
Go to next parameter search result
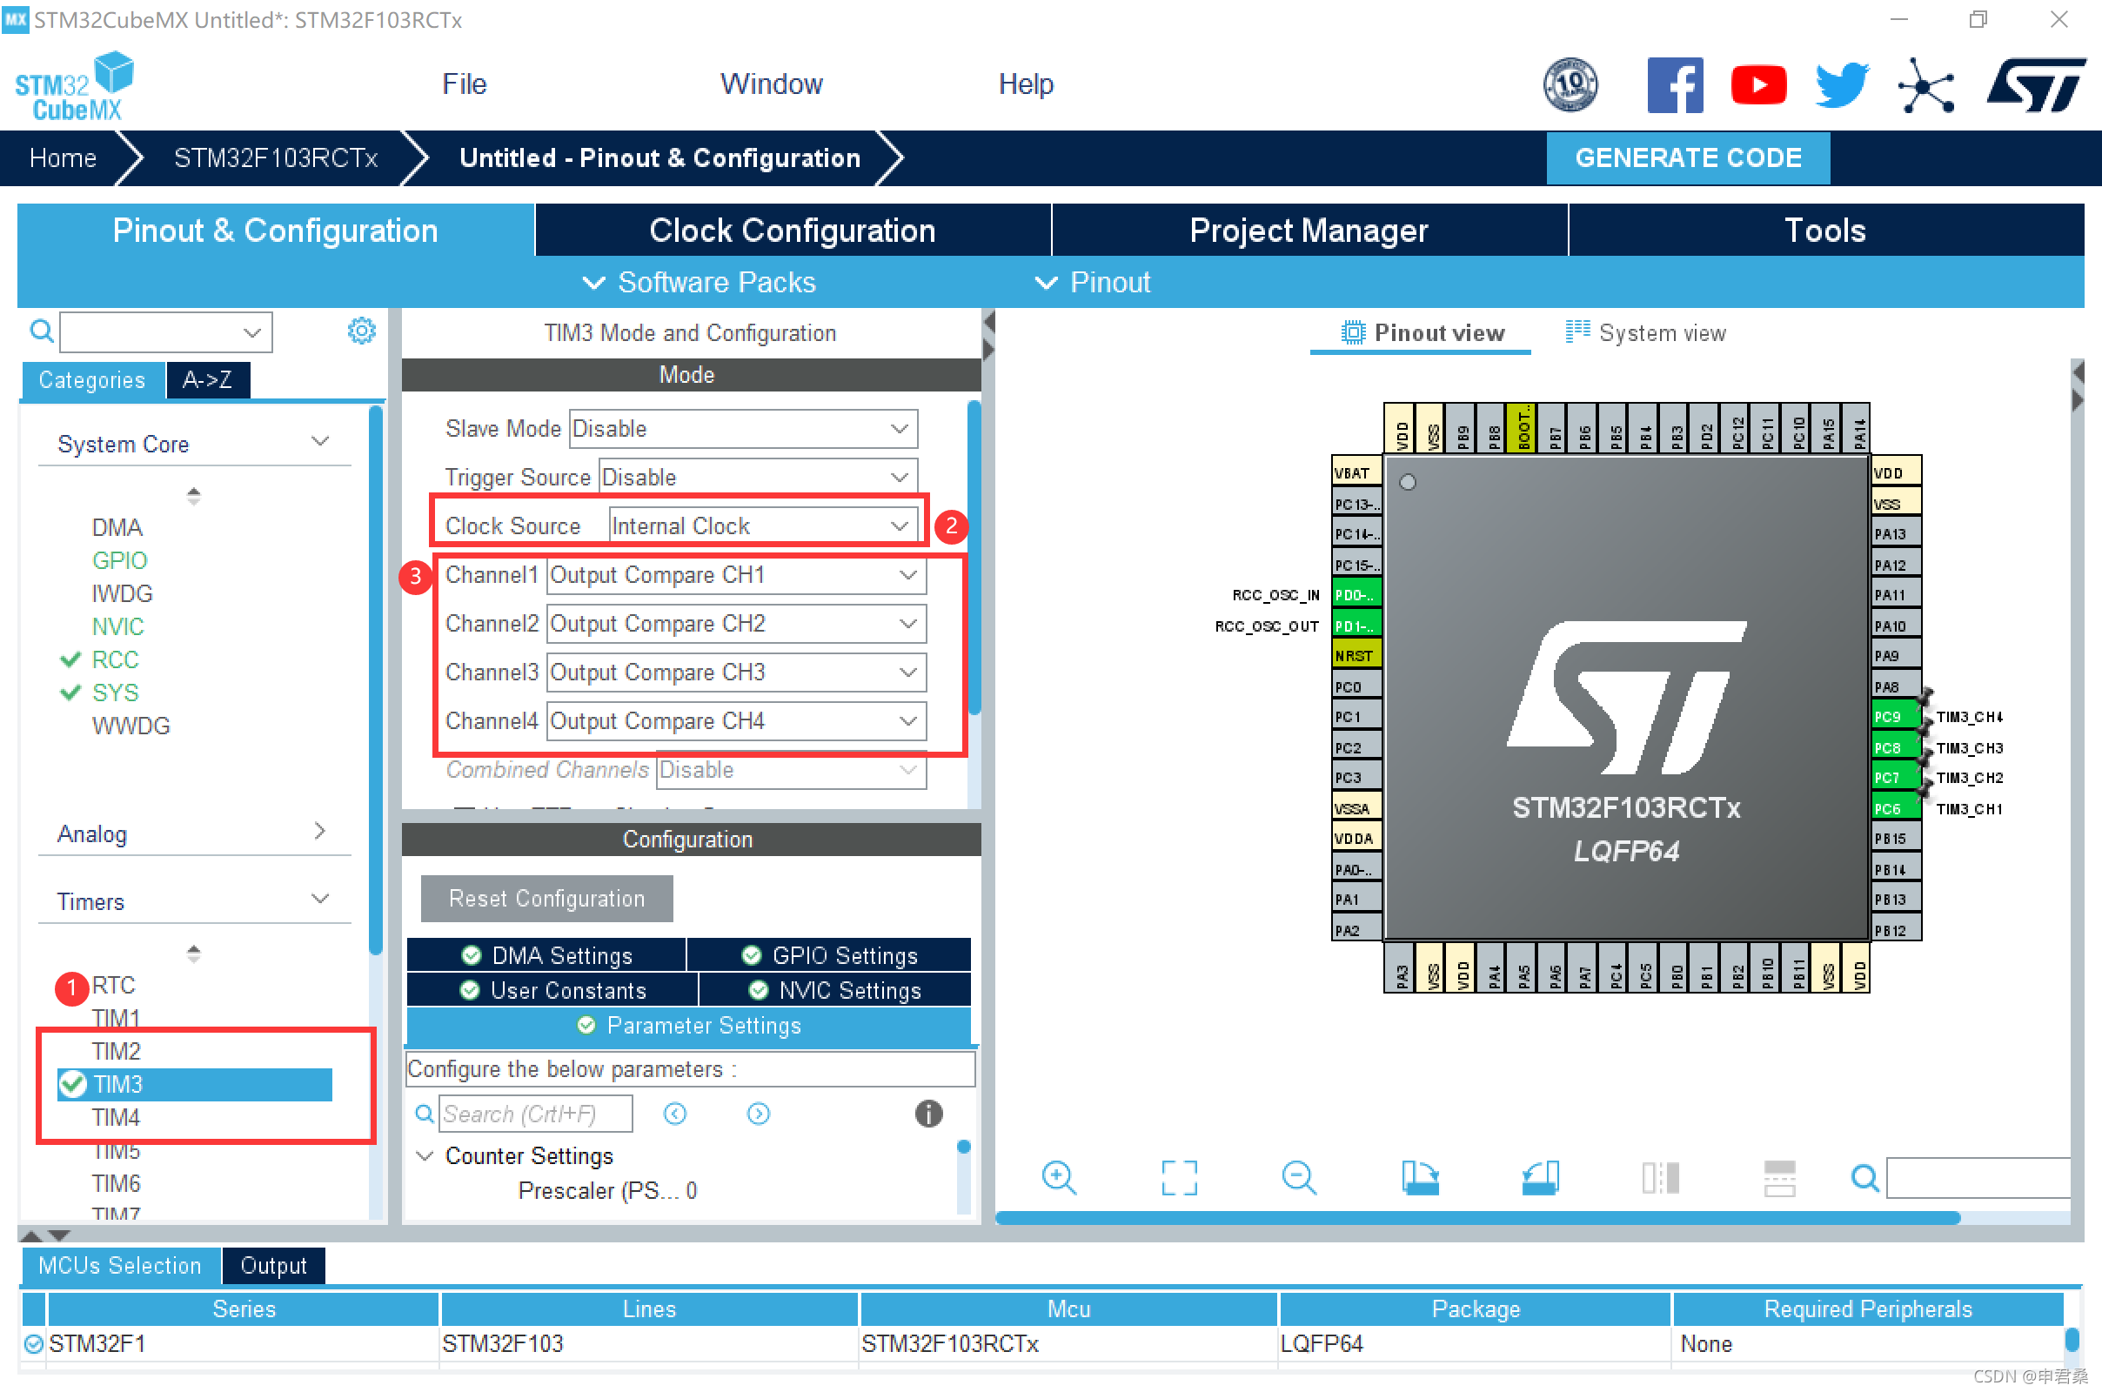click(758, 1114)
